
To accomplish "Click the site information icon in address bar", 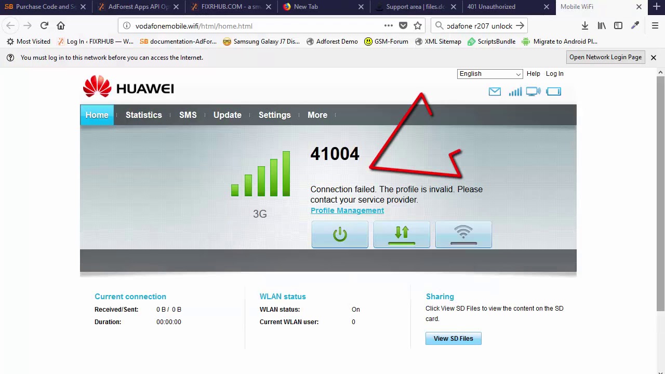I will click(127, 26).
